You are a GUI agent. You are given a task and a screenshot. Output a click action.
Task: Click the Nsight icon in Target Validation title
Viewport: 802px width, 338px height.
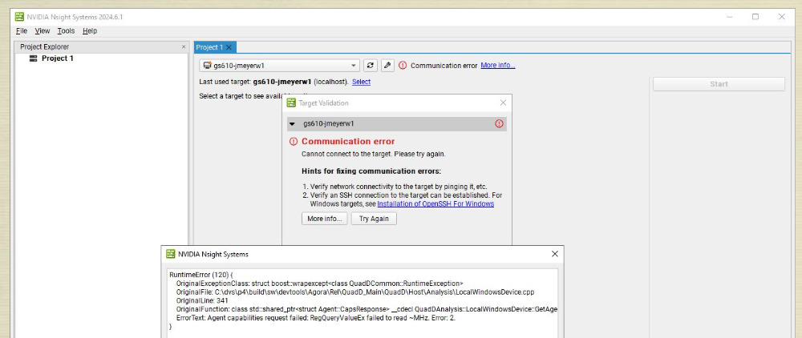(x=291, y=103)
